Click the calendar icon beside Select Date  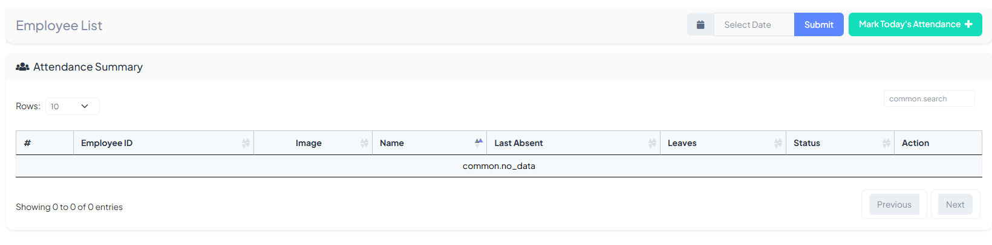[x=700, y=25]
